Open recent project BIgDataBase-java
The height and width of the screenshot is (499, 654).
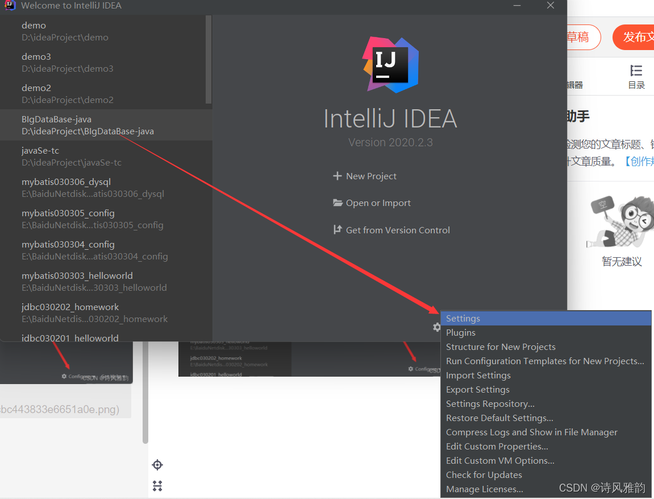click(106, 125)
